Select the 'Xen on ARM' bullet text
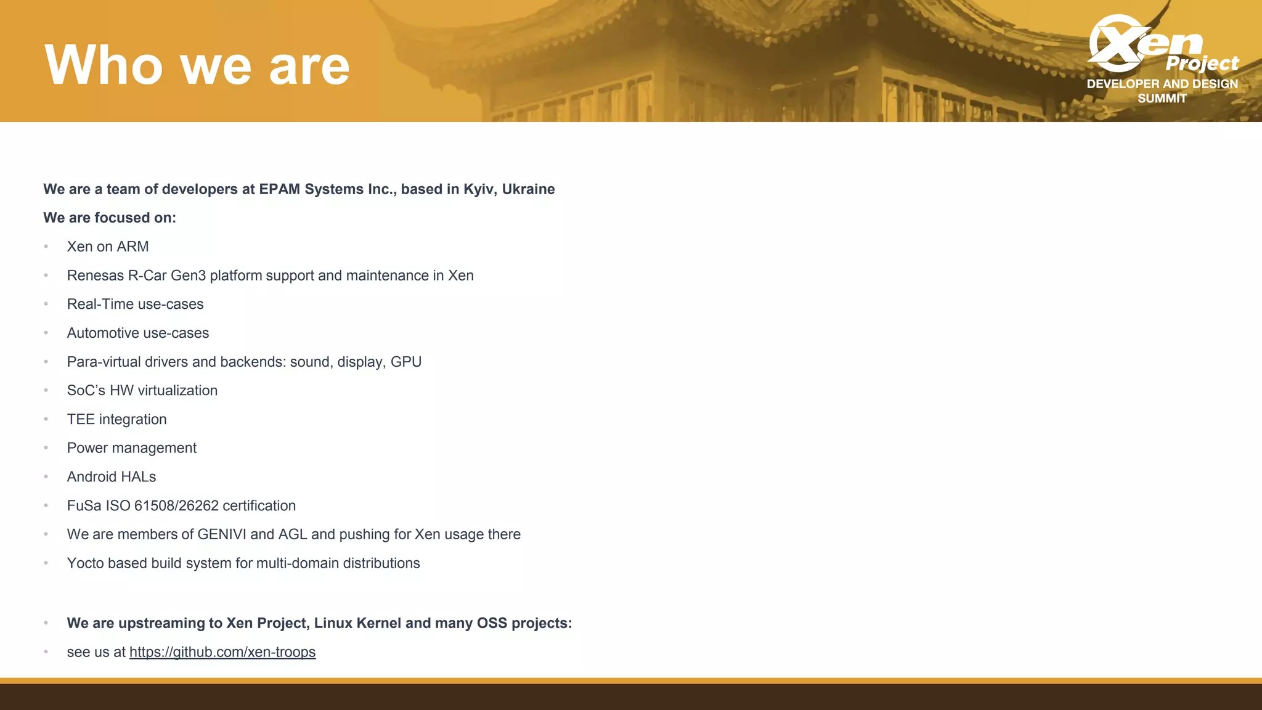Viewport: 1262px width, 710px height. 108,247
